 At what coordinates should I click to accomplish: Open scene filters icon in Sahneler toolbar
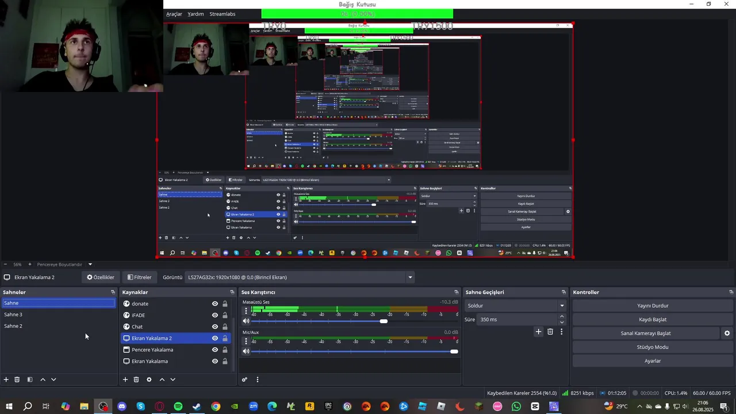30,379
